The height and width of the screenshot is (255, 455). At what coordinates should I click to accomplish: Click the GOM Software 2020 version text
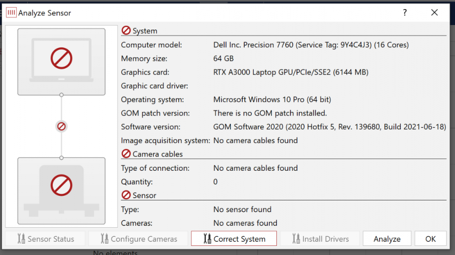coord(329,127)
